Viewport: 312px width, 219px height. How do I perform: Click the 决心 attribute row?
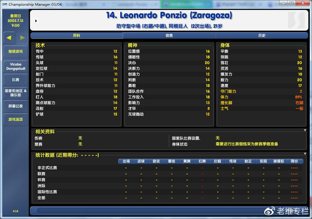[169, 63]
